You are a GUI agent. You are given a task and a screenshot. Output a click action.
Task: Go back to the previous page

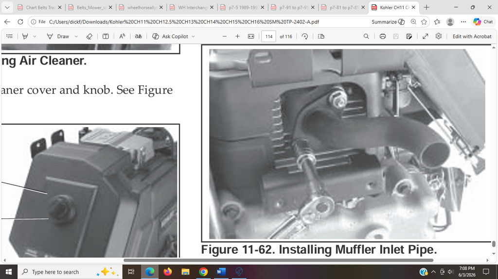7,22
